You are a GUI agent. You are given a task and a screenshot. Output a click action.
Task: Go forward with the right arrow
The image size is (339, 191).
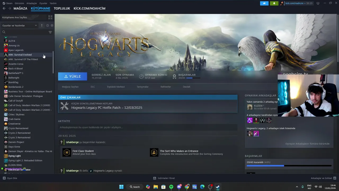tap(10, 8)
